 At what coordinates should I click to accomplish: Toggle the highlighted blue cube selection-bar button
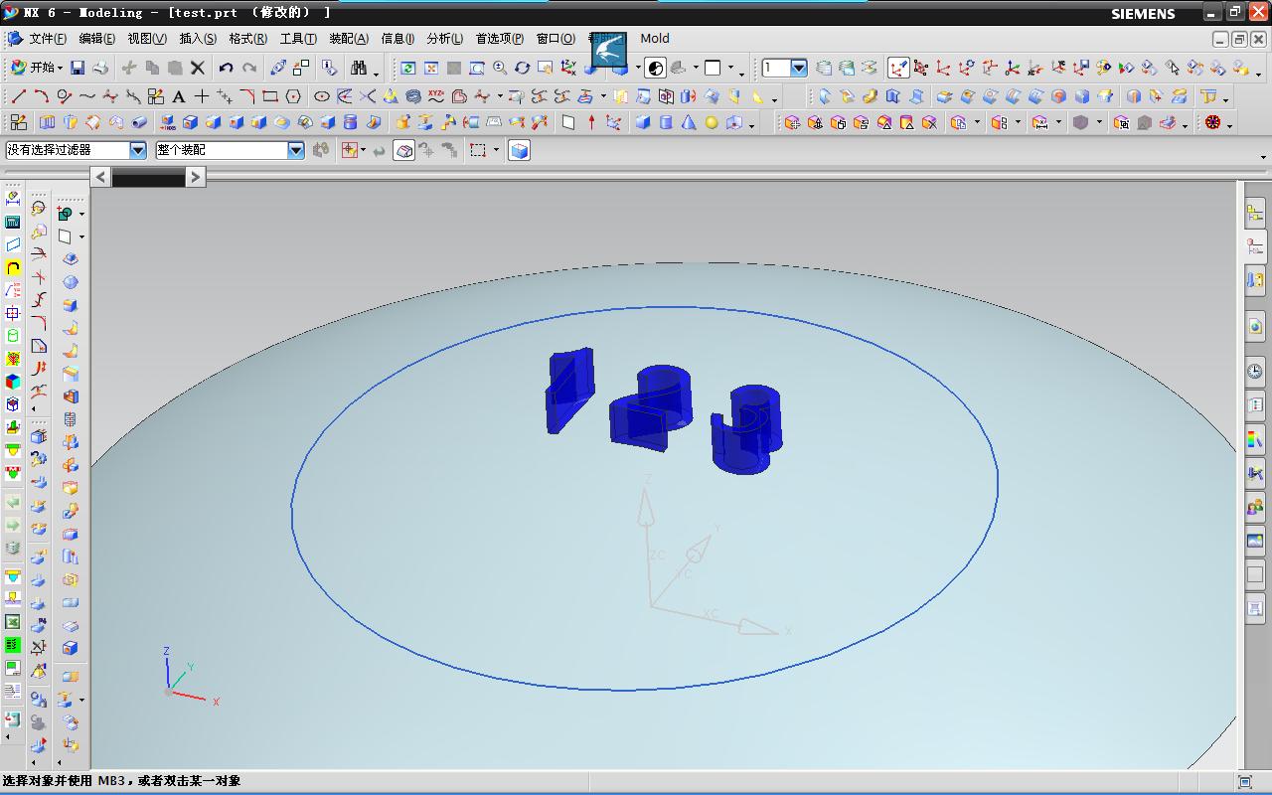(519, 150)
